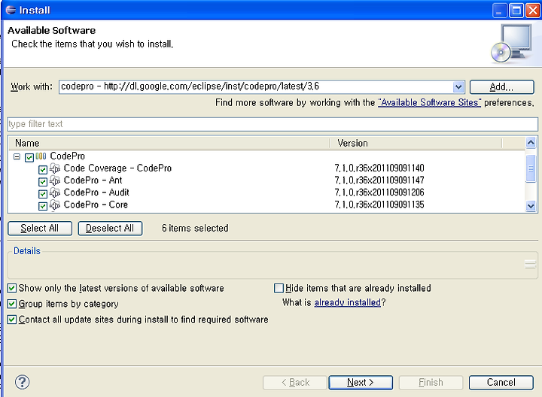Minimize the Install window
The height and width of the screenshot is (397, 542).
500,11
